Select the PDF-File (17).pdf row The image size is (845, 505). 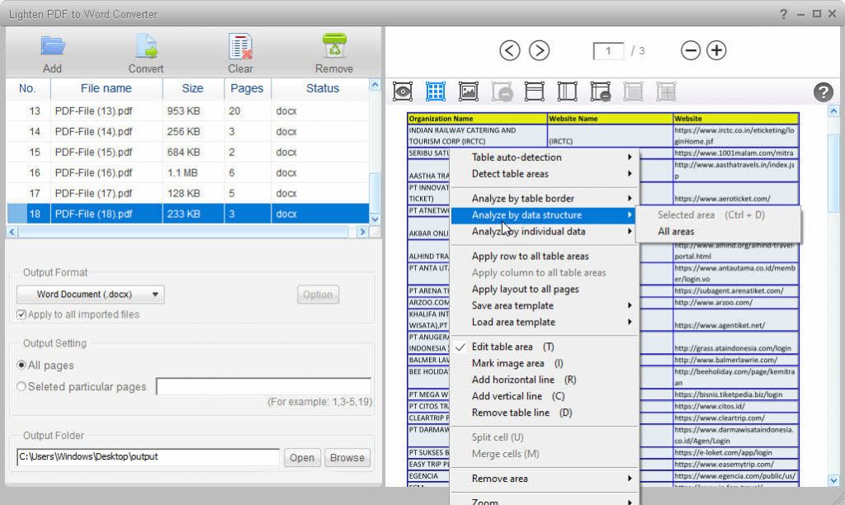coord(188,193)
